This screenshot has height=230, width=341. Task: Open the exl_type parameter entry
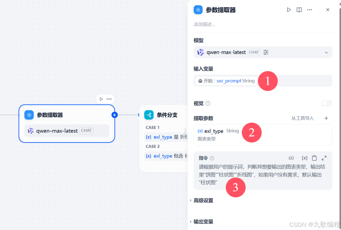pyautogui.click(x=263, y=135)
